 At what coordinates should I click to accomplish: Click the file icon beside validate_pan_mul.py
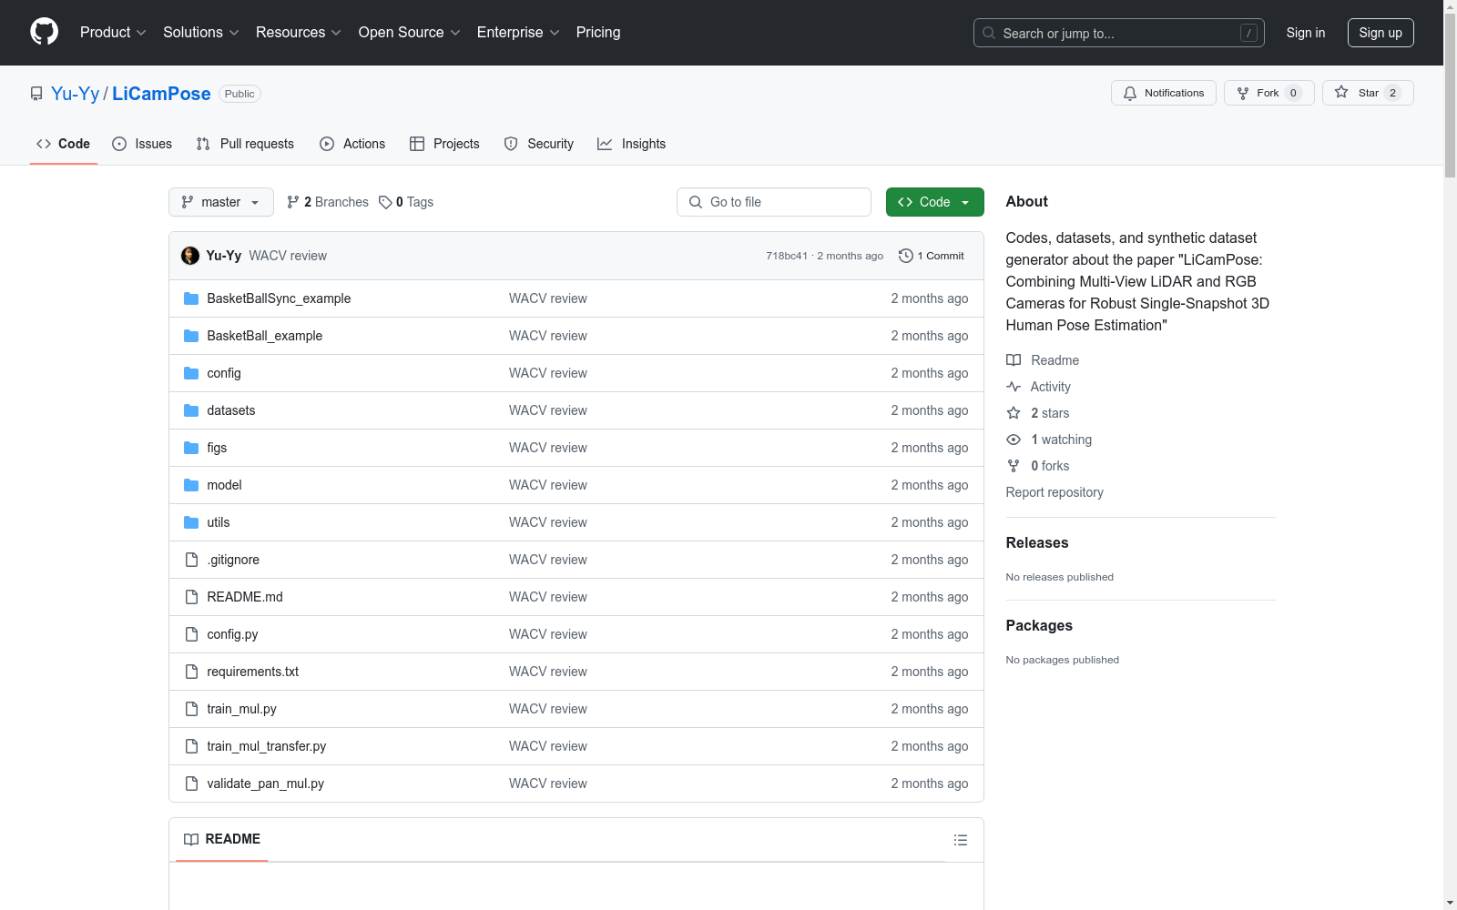click(x=191, y=784)
